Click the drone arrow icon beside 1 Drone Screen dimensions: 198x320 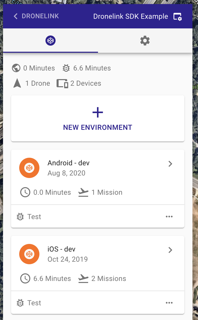17,83
